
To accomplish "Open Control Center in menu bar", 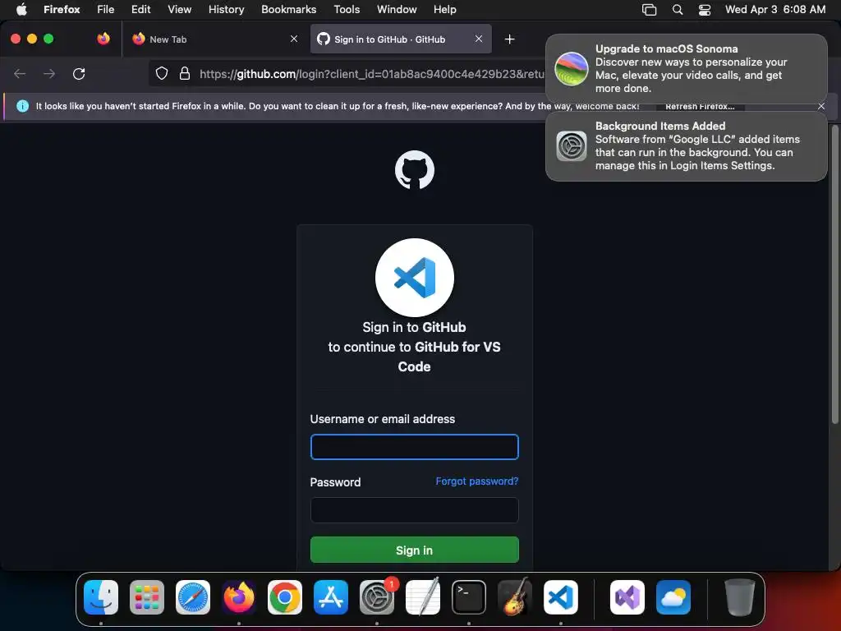I will [704, 10].
